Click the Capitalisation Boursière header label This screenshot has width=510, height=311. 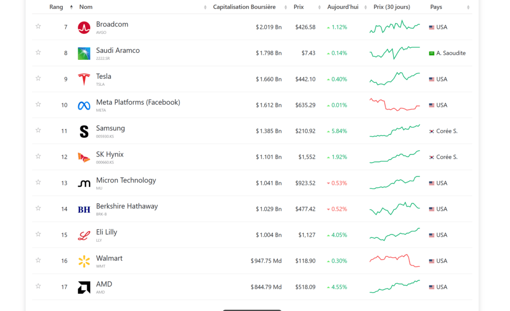[x=244, y=7]
